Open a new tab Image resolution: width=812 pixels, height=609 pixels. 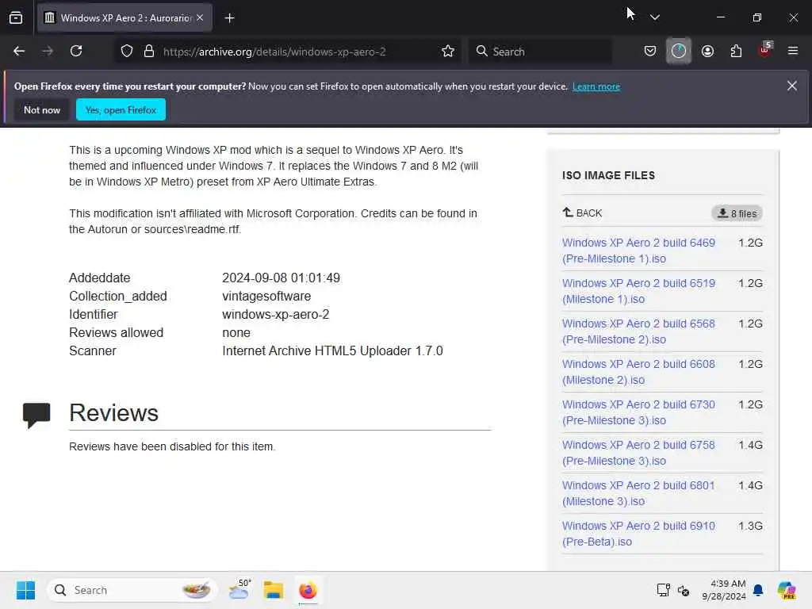point(230,18)
